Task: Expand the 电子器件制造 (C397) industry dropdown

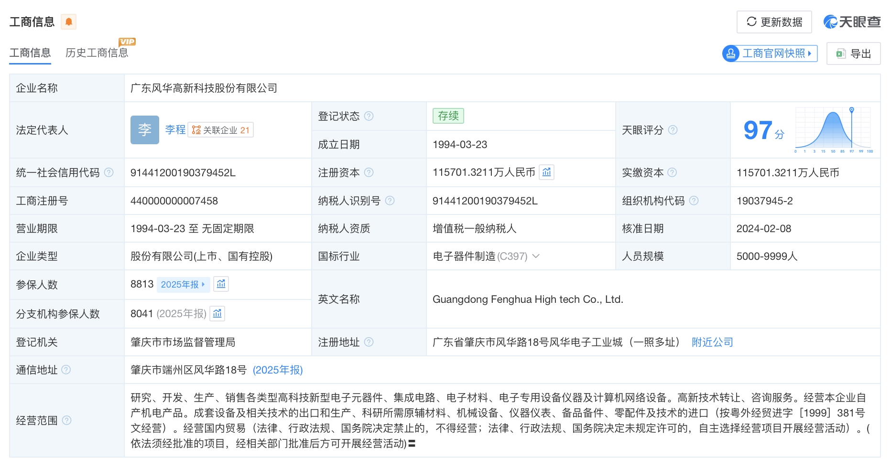Action: point(536,256)
